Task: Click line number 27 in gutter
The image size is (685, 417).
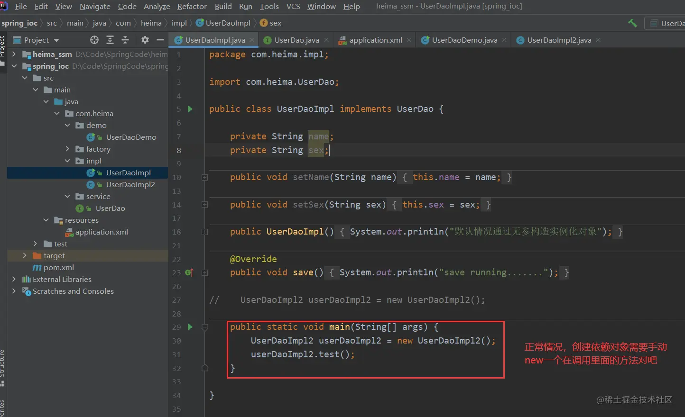Action: pos(176,300)
